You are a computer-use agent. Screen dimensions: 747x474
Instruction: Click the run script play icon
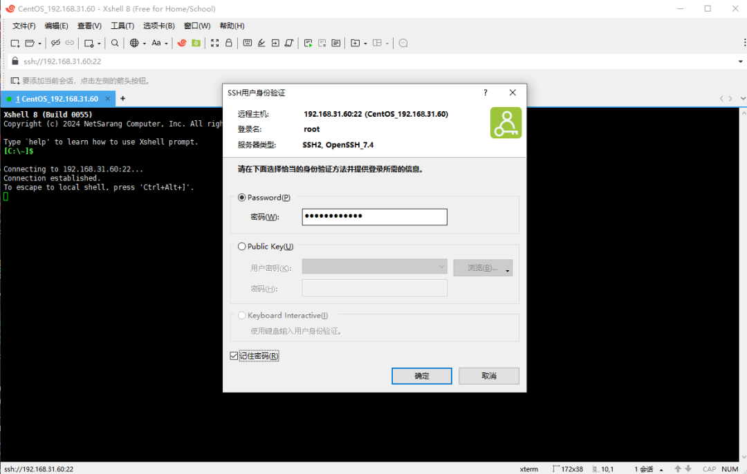point(308,44)
